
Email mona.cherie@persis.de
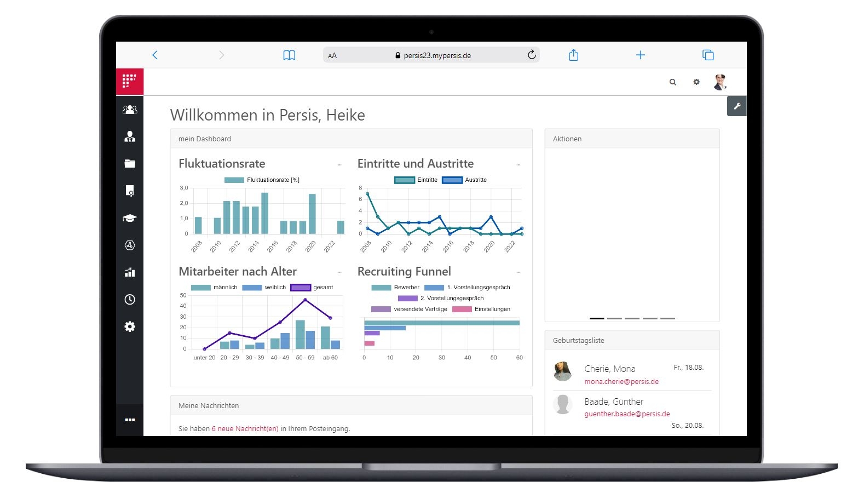(x=621, y=382)
